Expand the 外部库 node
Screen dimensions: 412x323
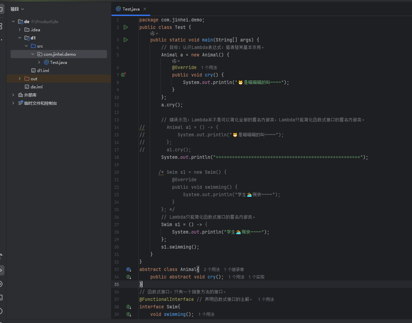(x=13, y=95)
